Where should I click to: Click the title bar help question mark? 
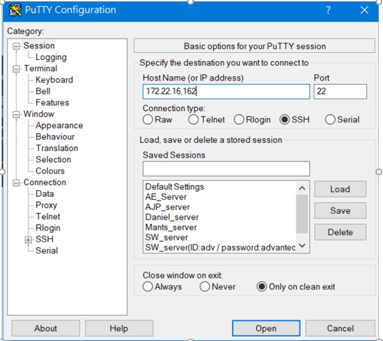tap(328, 10)
